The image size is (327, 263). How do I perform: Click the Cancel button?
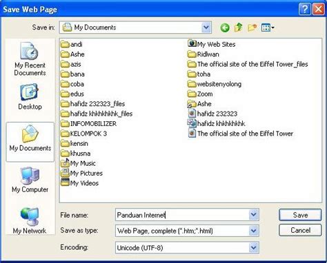(300, 230)
